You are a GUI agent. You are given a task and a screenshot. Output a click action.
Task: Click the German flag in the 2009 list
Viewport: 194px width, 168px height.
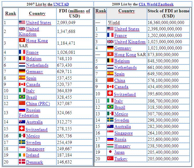(110, 48)
